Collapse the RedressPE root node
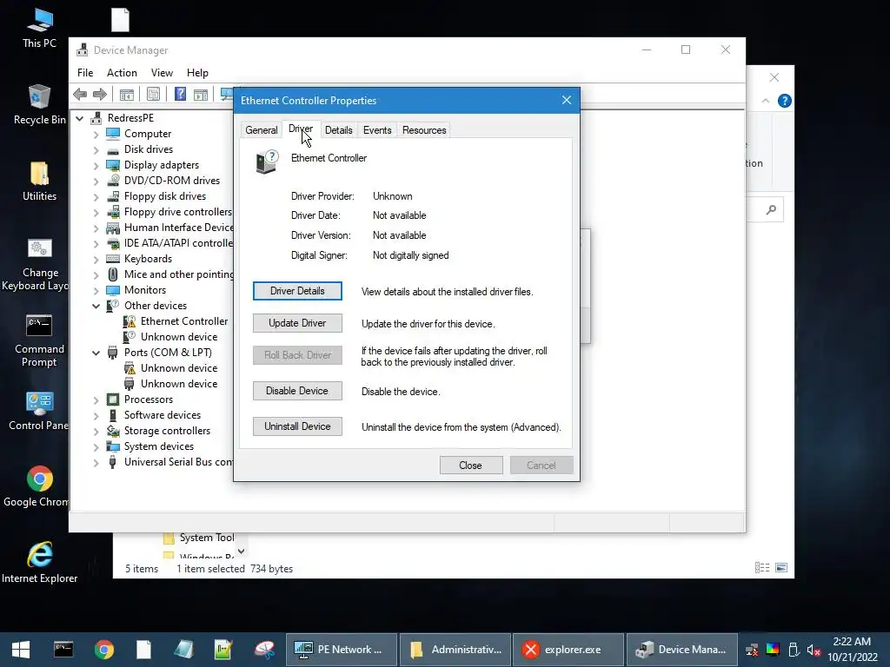 80,118
